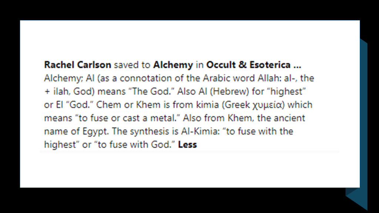Open Rachel Carlson's profile link
Screen dimensions: 379x213
click(77, 65)
